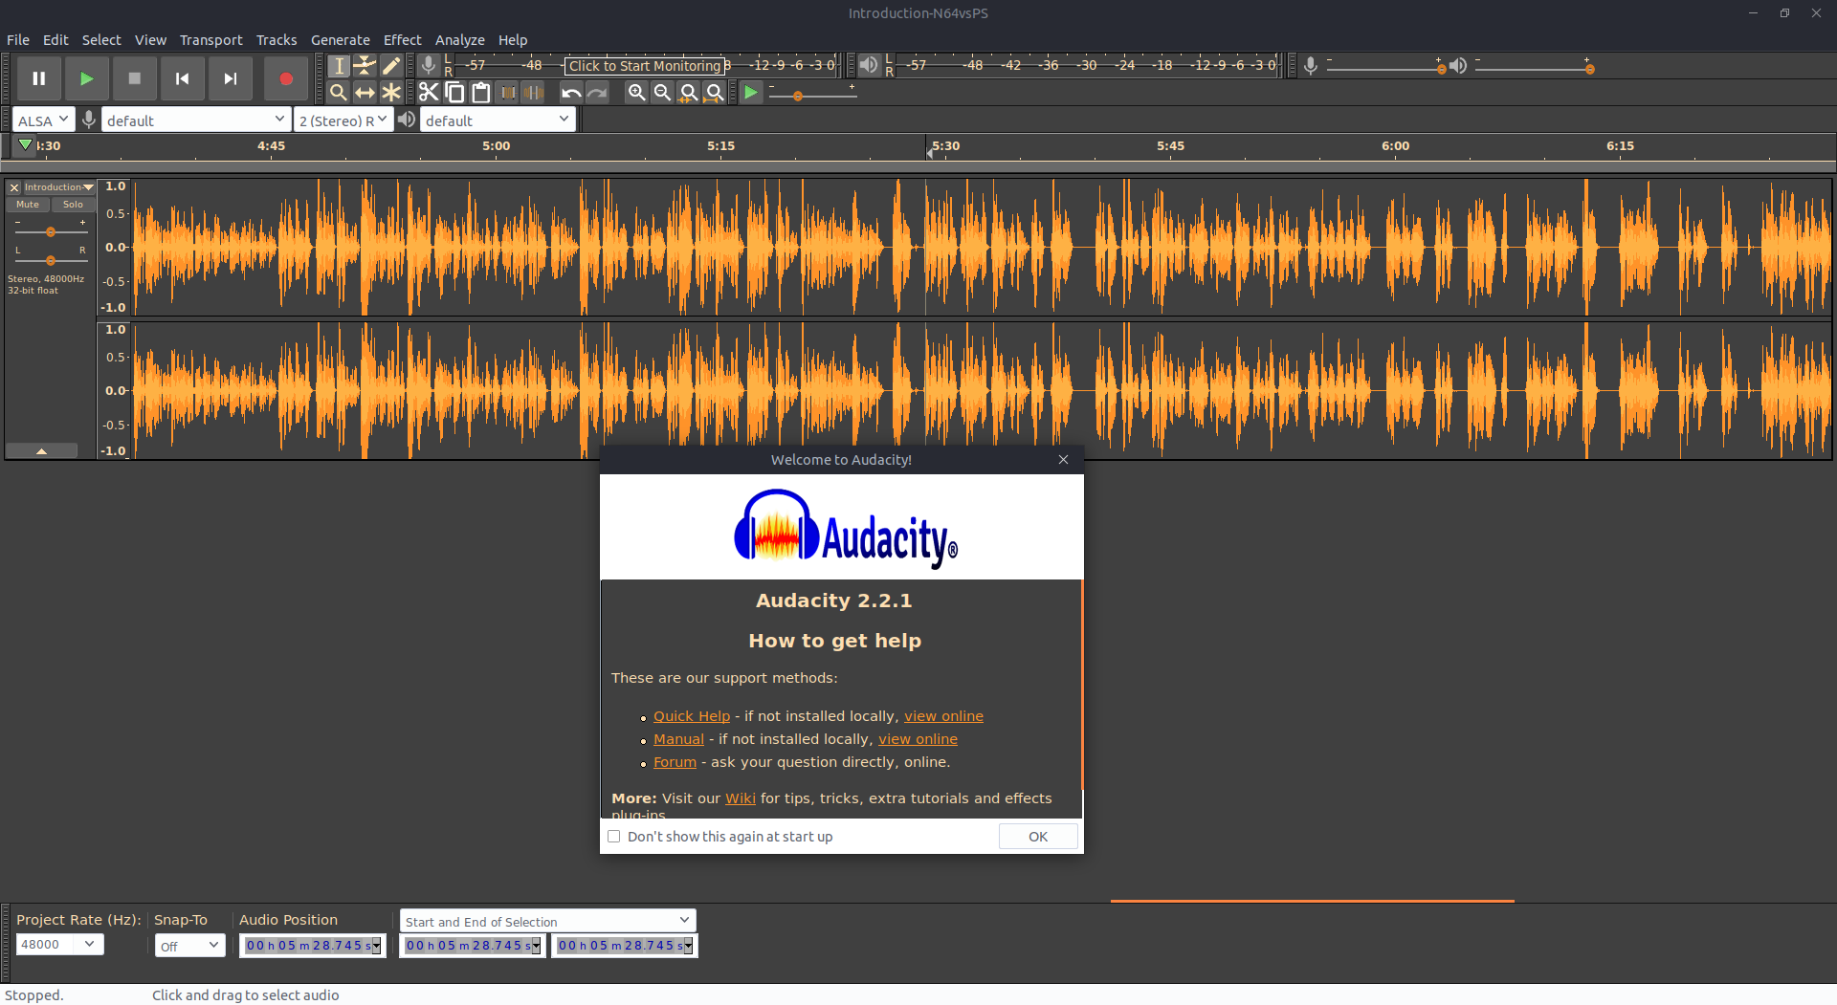Adjust the track gain slider

(51, 232)
